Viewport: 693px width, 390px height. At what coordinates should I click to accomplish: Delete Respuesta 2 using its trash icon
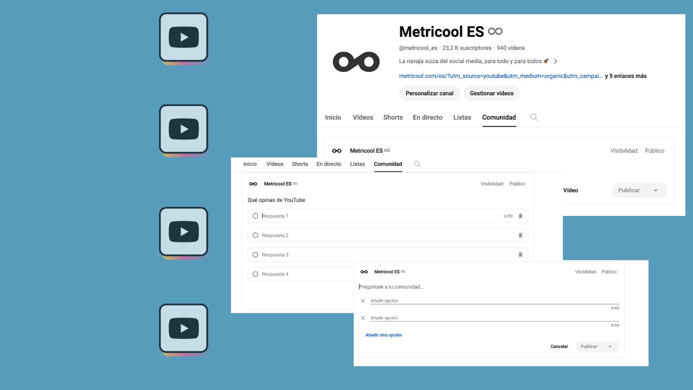click(520, 235)
